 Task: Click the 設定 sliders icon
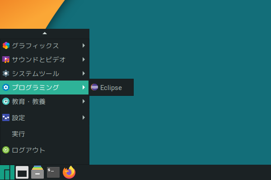6,117
